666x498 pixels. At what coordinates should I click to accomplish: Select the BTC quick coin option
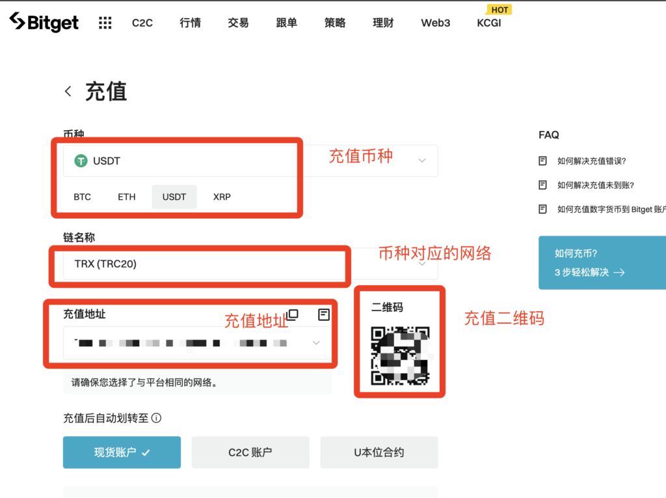click(x=82, y=197)
